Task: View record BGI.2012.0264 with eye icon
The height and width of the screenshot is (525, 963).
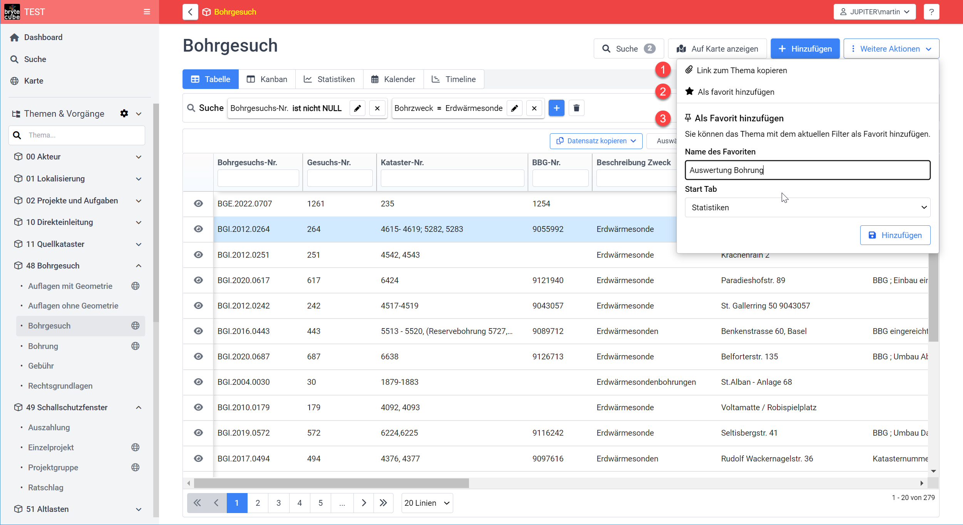Action: 198,229
